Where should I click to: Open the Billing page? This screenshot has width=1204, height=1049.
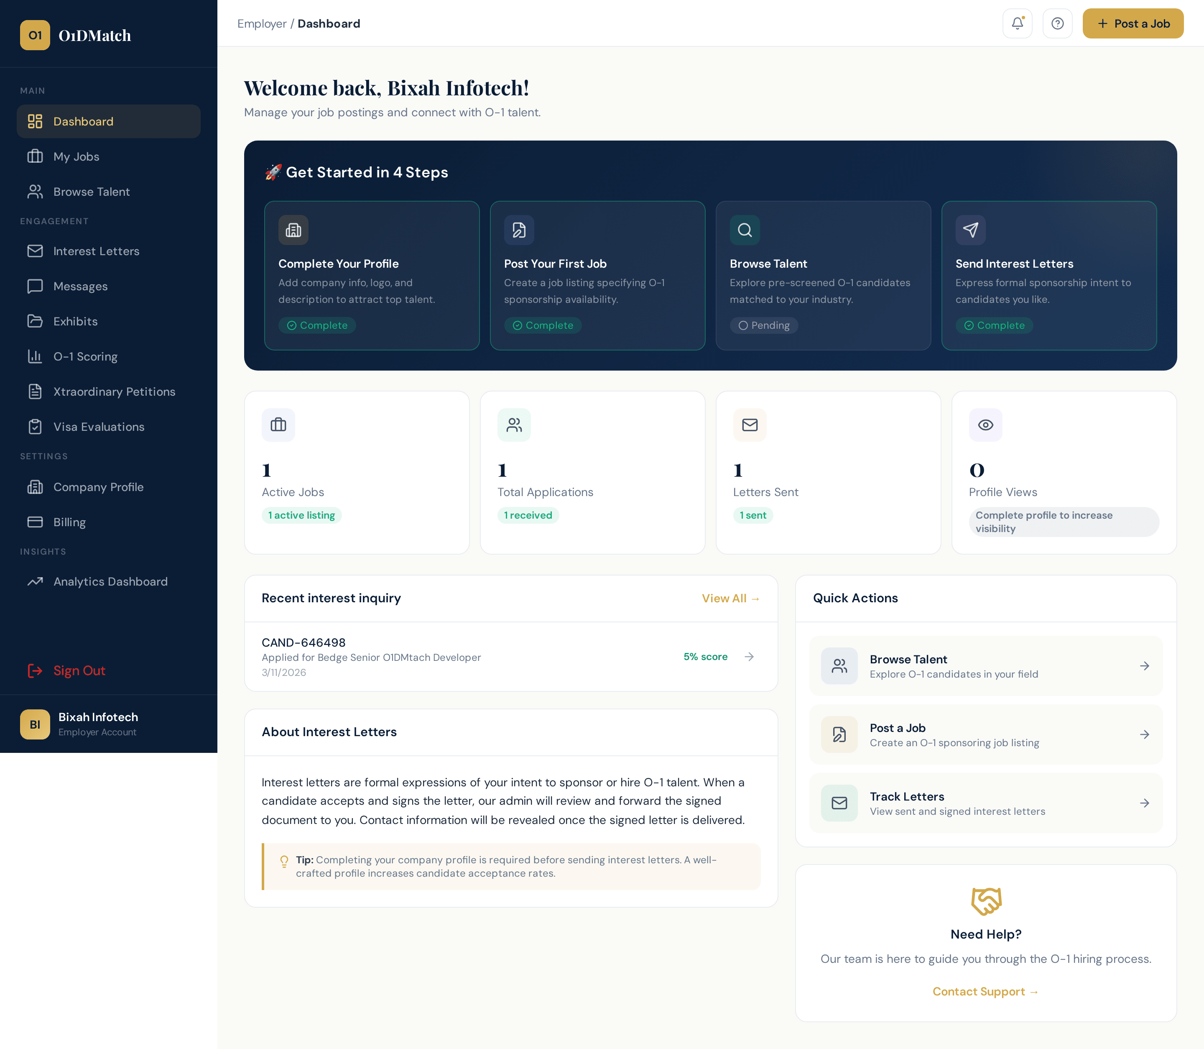[109, 522]
